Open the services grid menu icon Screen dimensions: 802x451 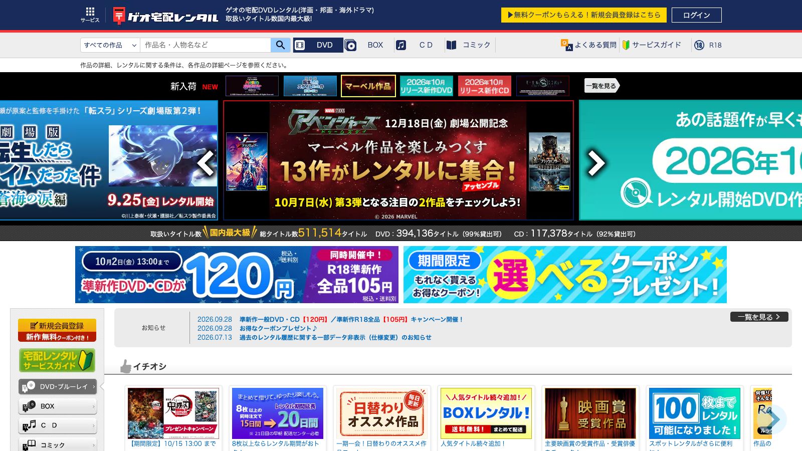click(90, 15)
